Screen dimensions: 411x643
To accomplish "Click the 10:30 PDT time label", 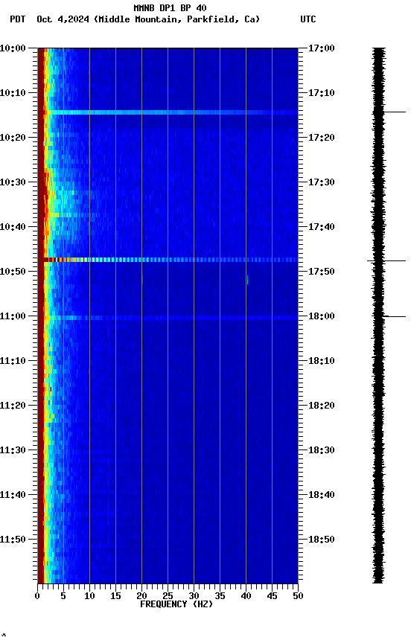I will click(13, 182).
